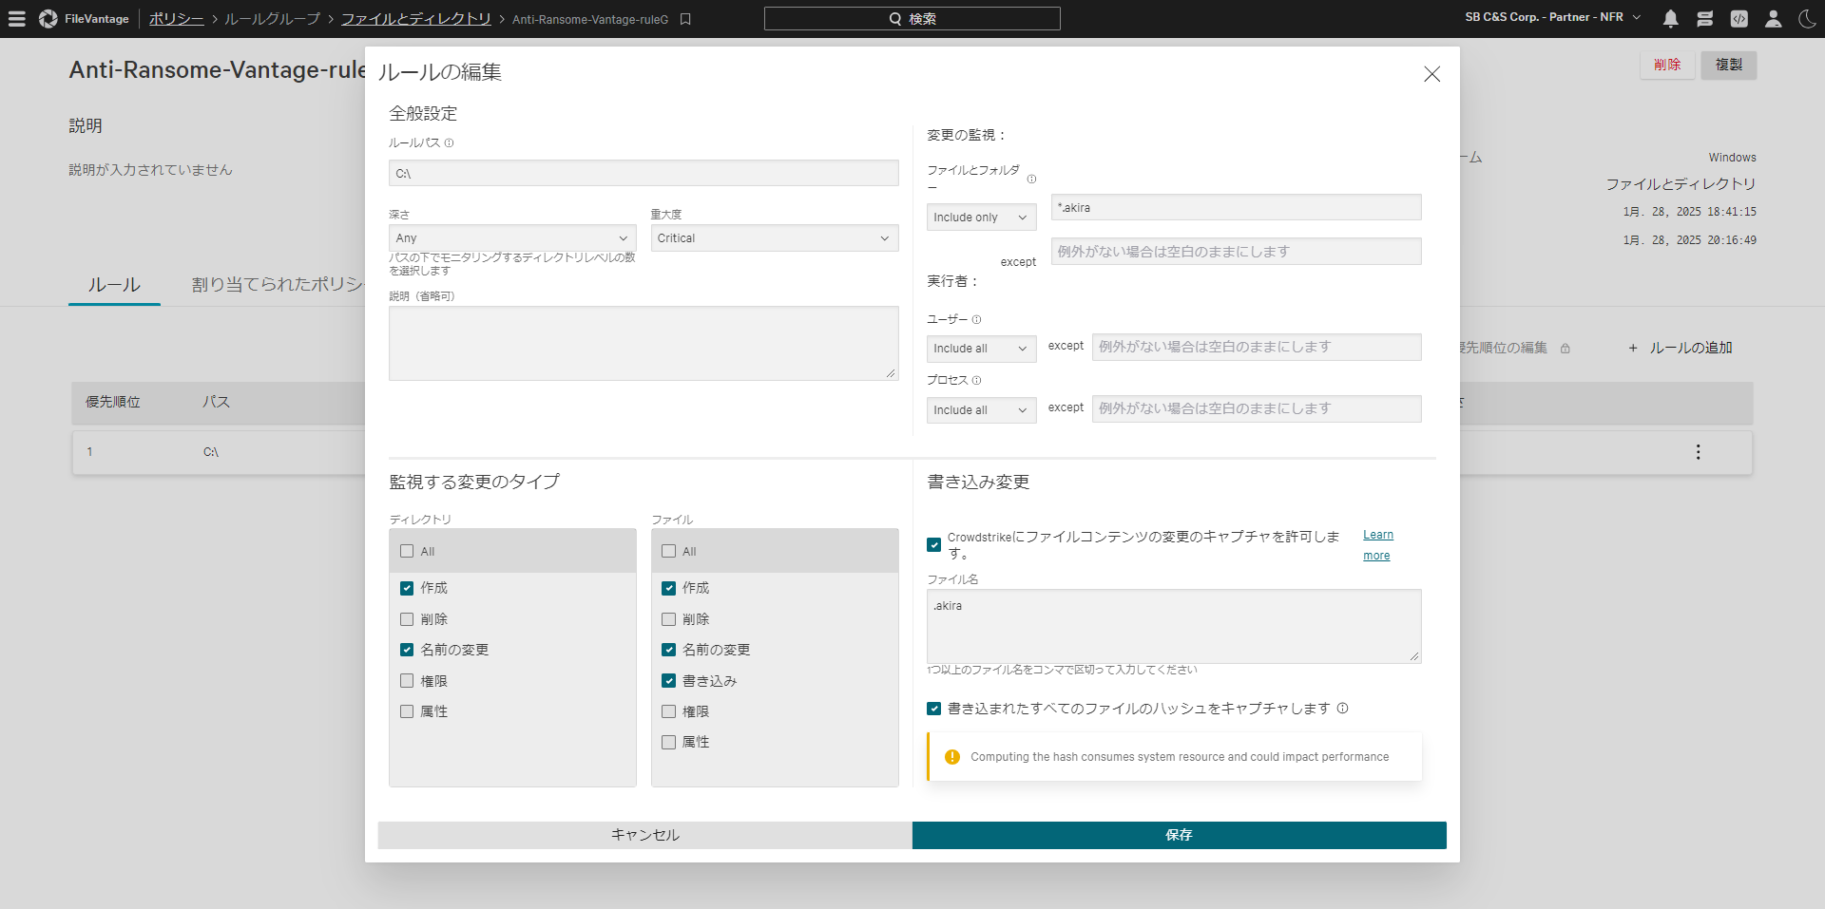The image size is (1825, 909).
Task: Open the hamburger navigation menu
Action: pyautogui.click(x=17, y=19)
